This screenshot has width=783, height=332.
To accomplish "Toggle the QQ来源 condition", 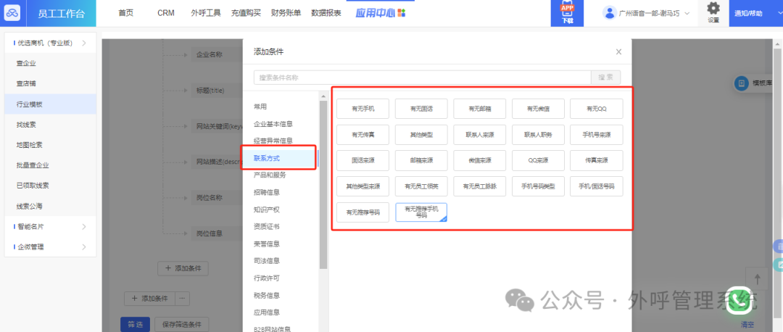I will (x=538, y=160).
